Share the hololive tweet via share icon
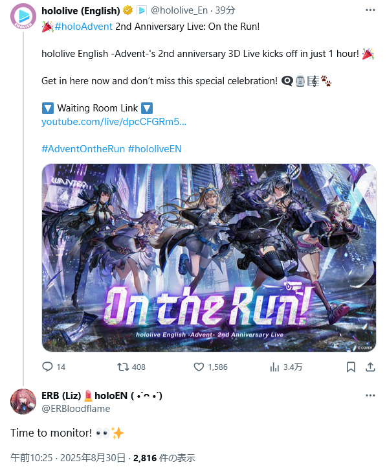This screenshot has height=469, width=387. click(370, 367)
